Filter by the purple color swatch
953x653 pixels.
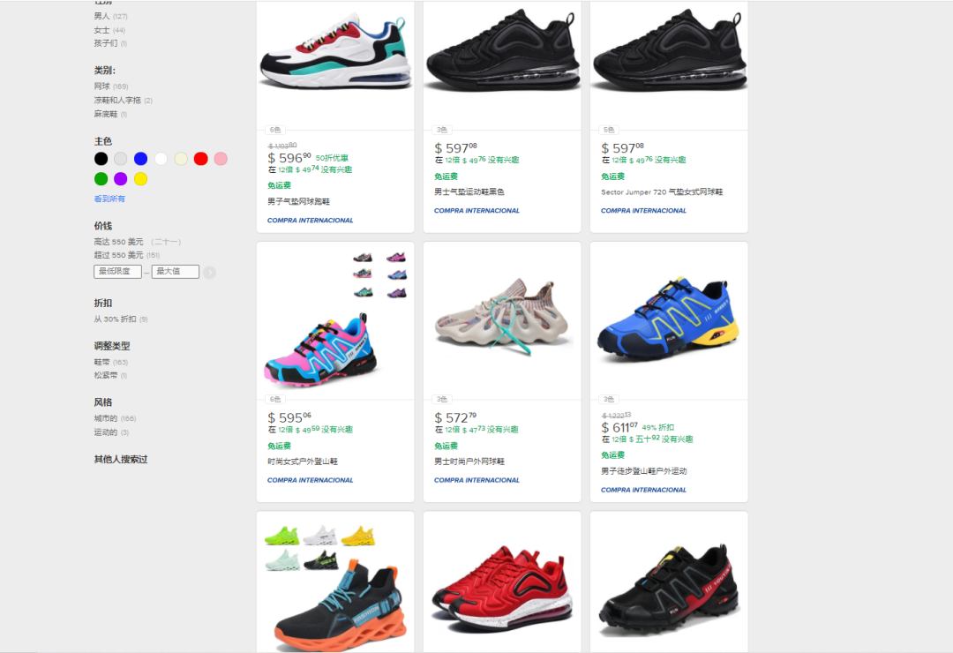(121, 179)
